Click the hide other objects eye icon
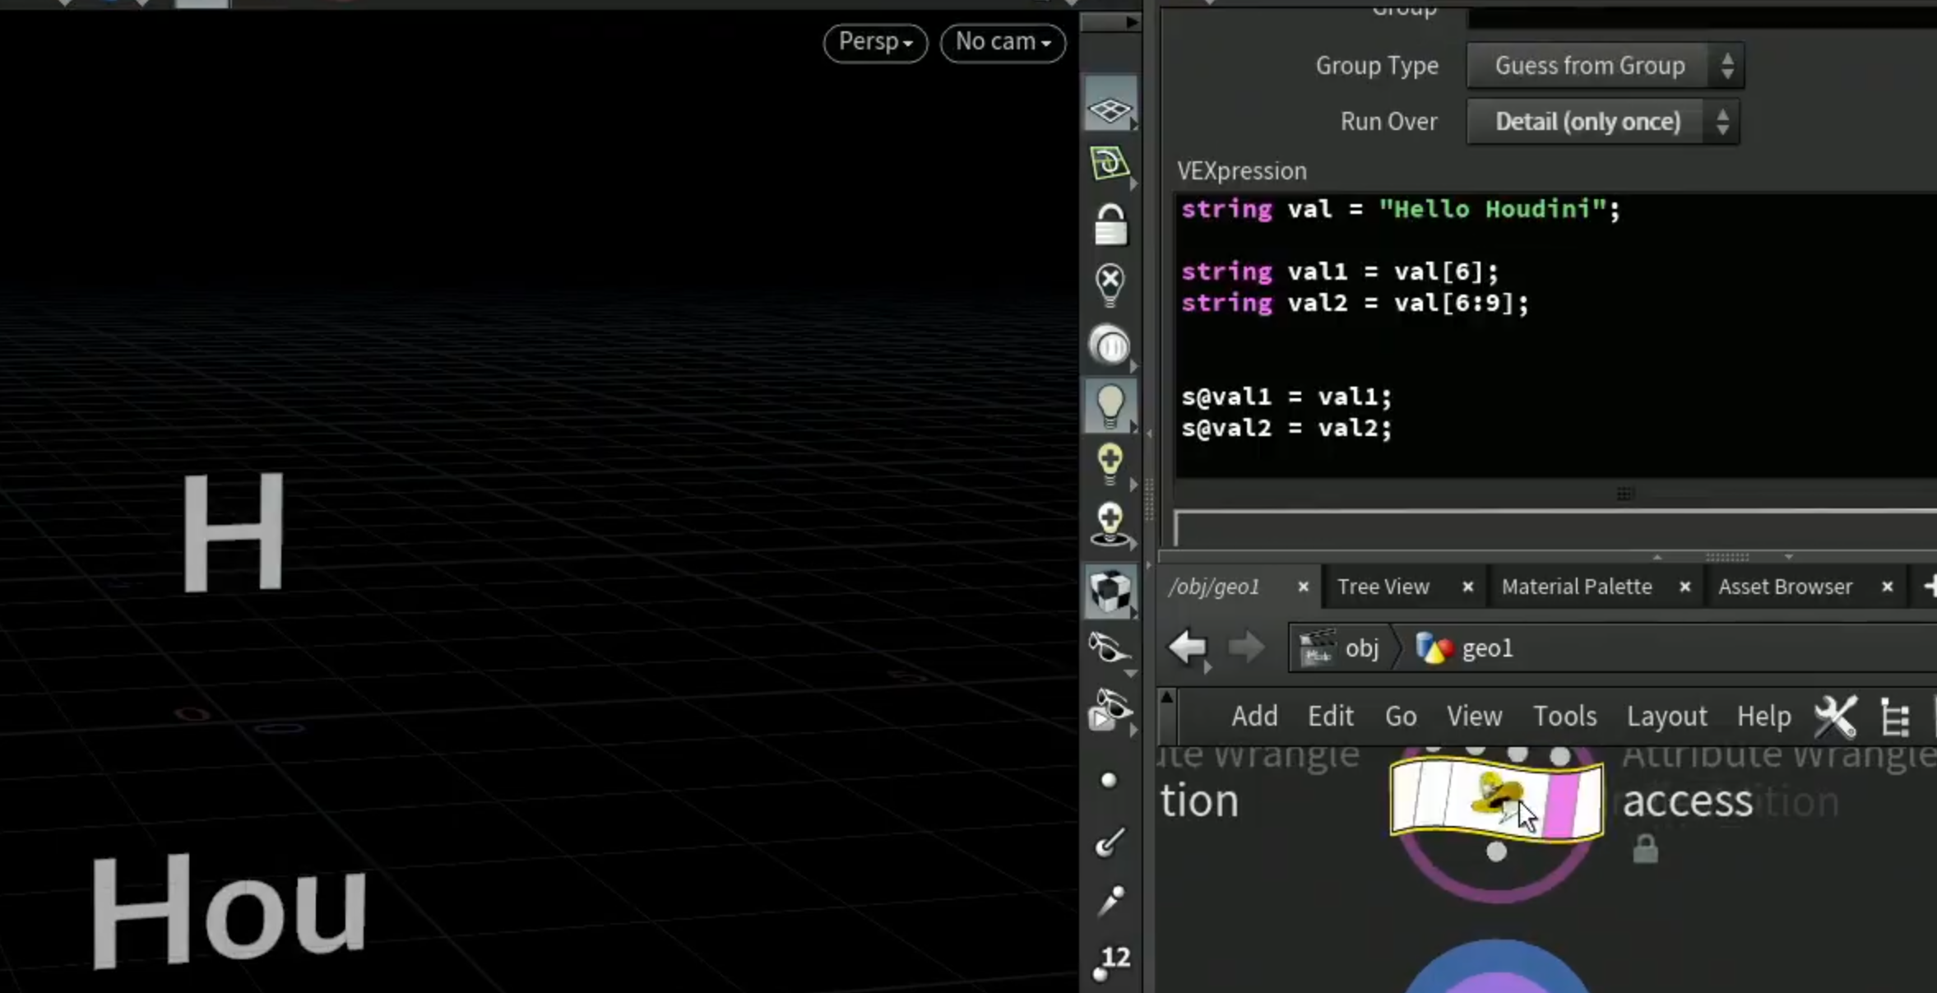1937x993 pixels. coord(1110,648)
